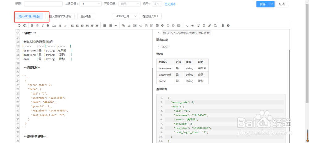Click the '昵称' cell in the preview table

(x=202, y=81)
